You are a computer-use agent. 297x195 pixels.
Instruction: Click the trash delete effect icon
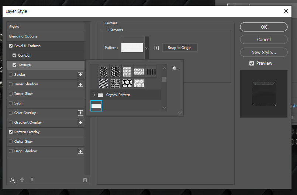pyautogui.click(x=85, y=180)
